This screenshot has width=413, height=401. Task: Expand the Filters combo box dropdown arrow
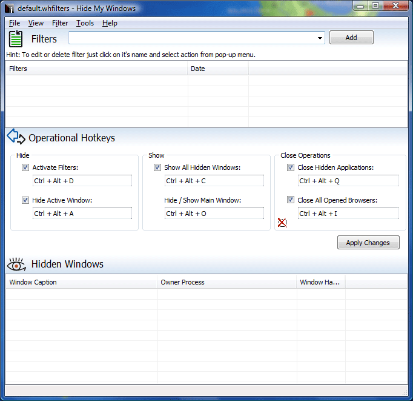tap(320, 38)
